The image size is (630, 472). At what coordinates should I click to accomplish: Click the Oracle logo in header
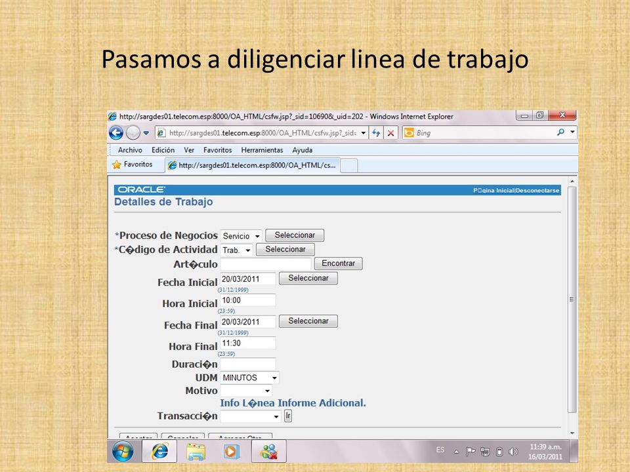(142, 190)
